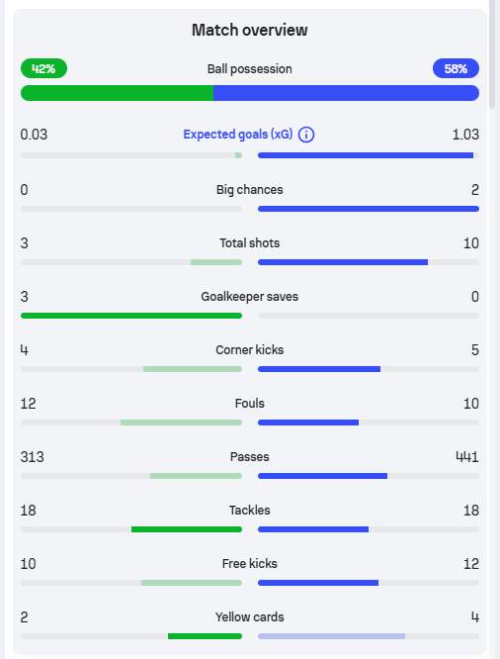Viewport: 500px width, 659px height.
Task: Click the light blue Yellow cards bar
Action: (332, 636)
